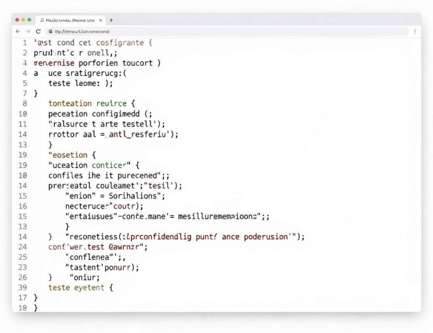Click the browser back arrow

18,31
